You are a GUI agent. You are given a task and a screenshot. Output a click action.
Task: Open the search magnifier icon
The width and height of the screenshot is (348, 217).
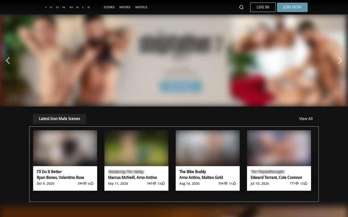click(241, 7)
